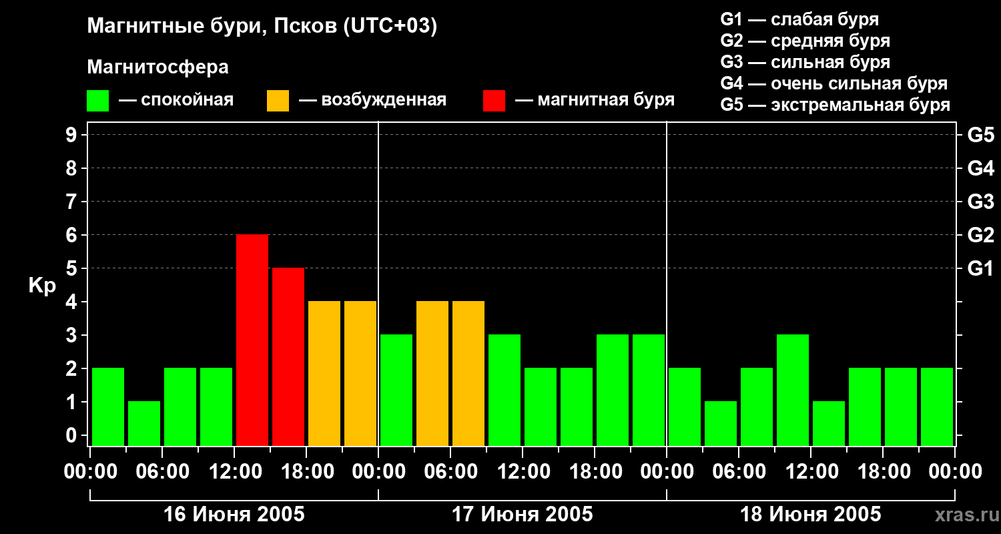Click the green 'спокойная' legend swatch

pos(98,101)
